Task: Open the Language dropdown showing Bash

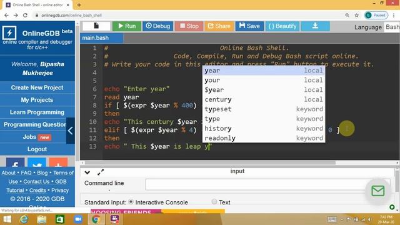Action: click(x=392, y=27)
